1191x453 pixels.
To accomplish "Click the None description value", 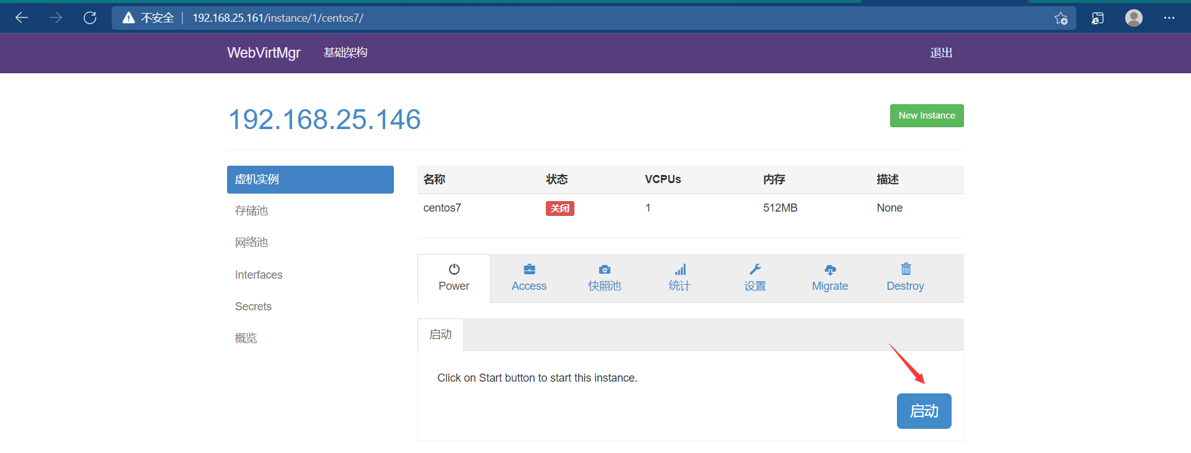I will 890,208.
